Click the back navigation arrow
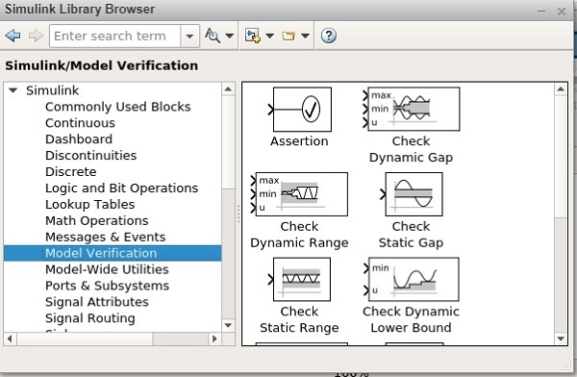 point(13,36)
